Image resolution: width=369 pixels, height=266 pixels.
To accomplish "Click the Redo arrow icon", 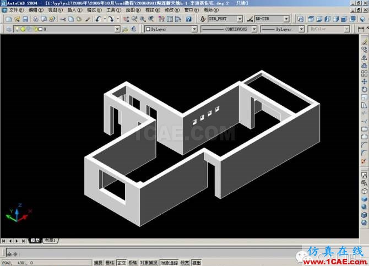I will 111,19.
